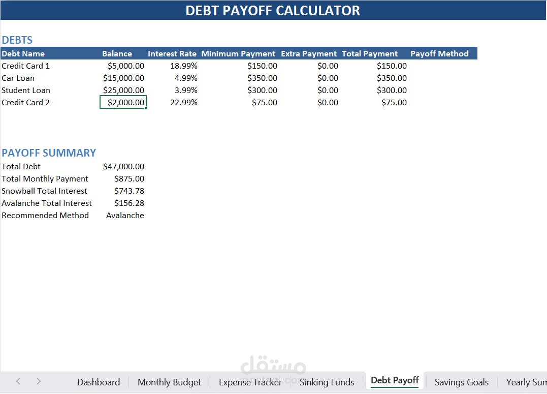
Task: Click the Total Debt label
Action: point(21,167)
